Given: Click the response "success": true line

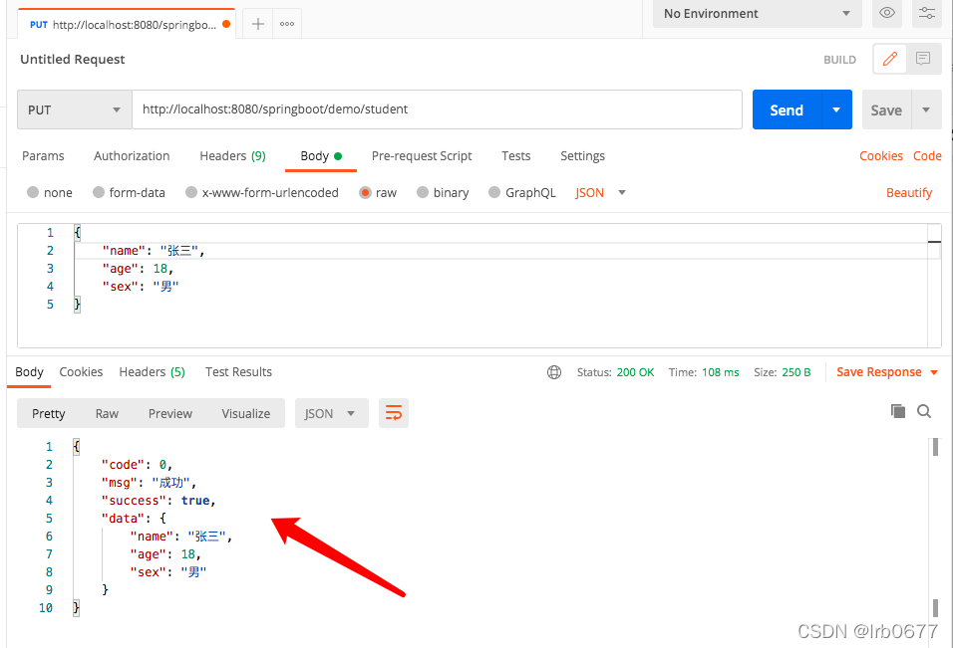Looking at the screenshot, I should [x=159, y=501].
